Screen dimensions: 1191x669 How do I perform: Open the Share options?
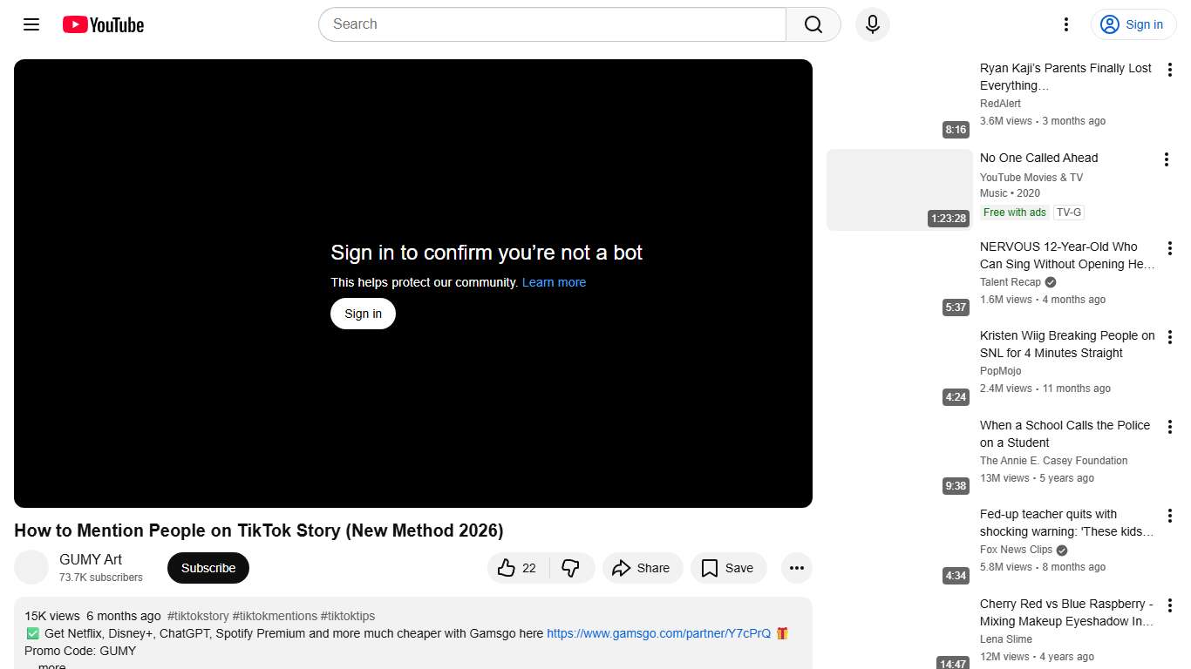coord(643,567)
